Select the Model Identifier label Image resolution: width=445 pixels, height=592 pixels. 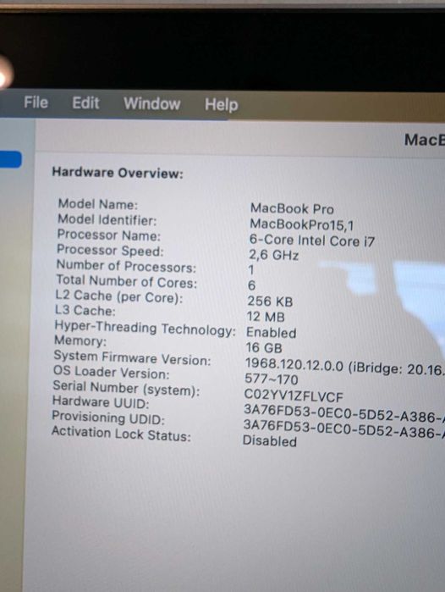[x=107, y=219]
